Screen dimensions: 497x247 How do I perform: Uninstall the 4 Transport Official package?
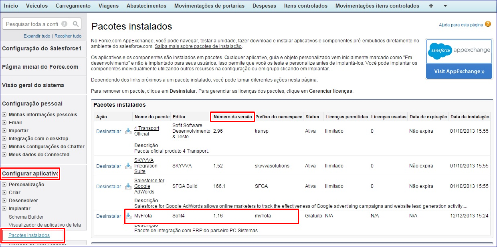click(109, 131)
